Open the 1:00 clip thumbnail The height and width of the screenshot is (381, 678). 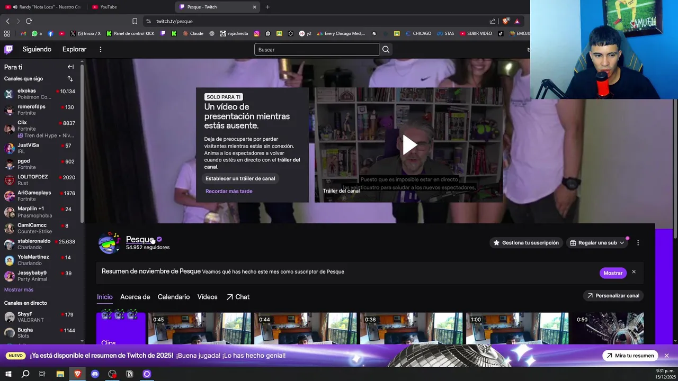(x=518, y=329)
